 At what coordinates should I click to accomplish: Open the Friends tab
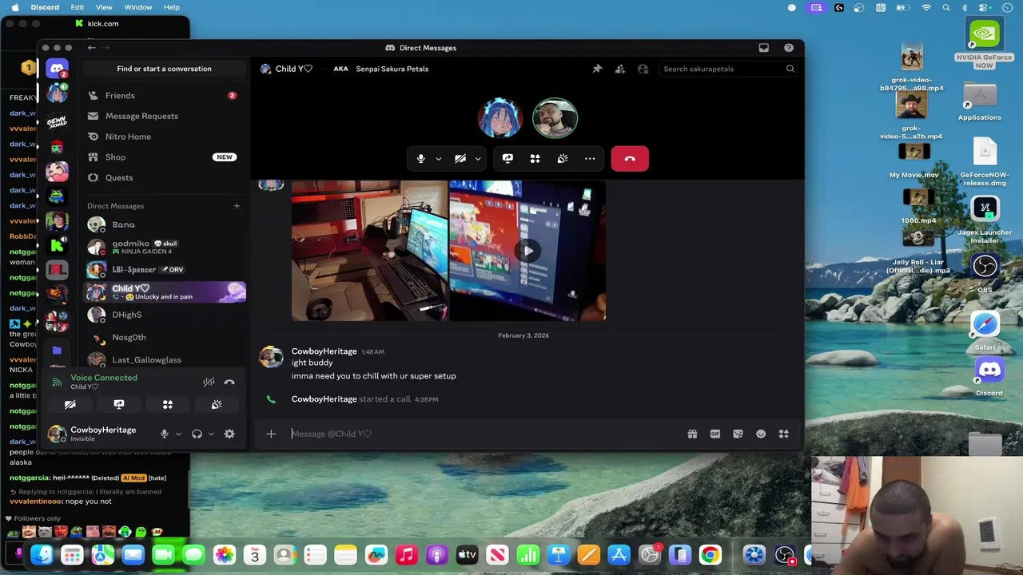(x=164, y=96)
